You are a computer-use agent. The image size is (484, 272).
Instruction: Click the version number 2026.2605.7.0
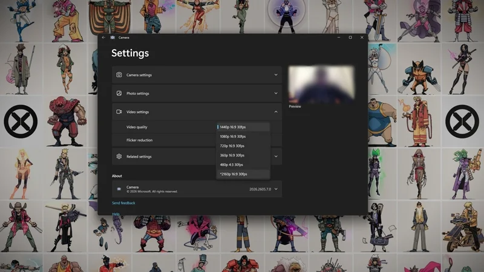pyautogui.click(x=260, y=189)
